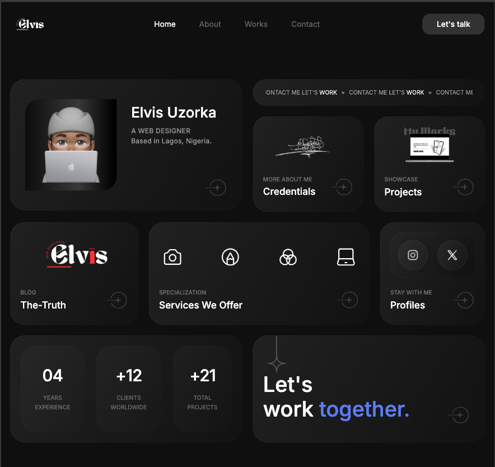
Task: Open arrow icon on The-Truth blog card
Action: 117,300
